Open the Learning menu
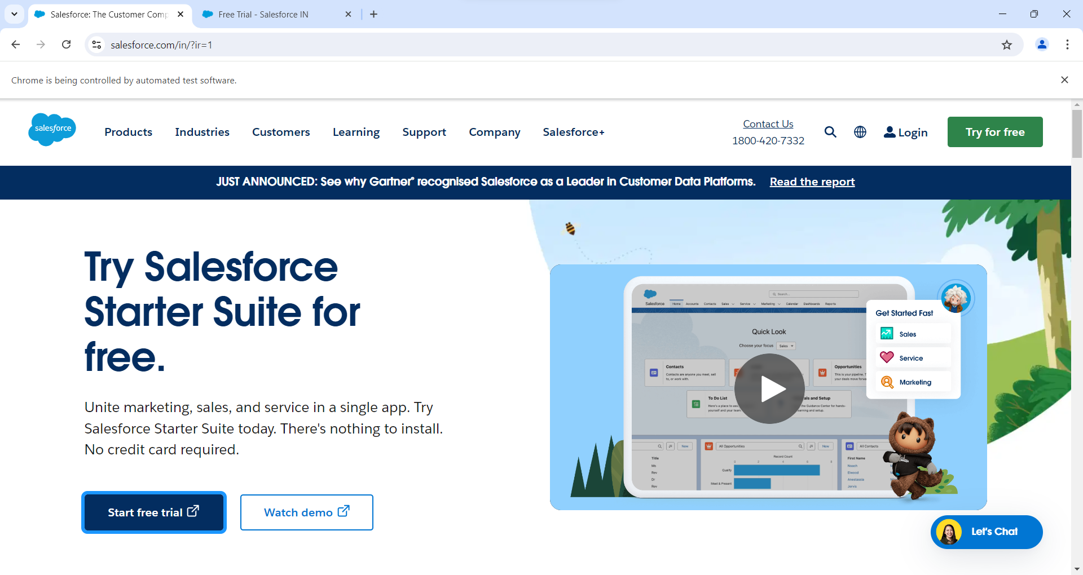 (356, 132)
